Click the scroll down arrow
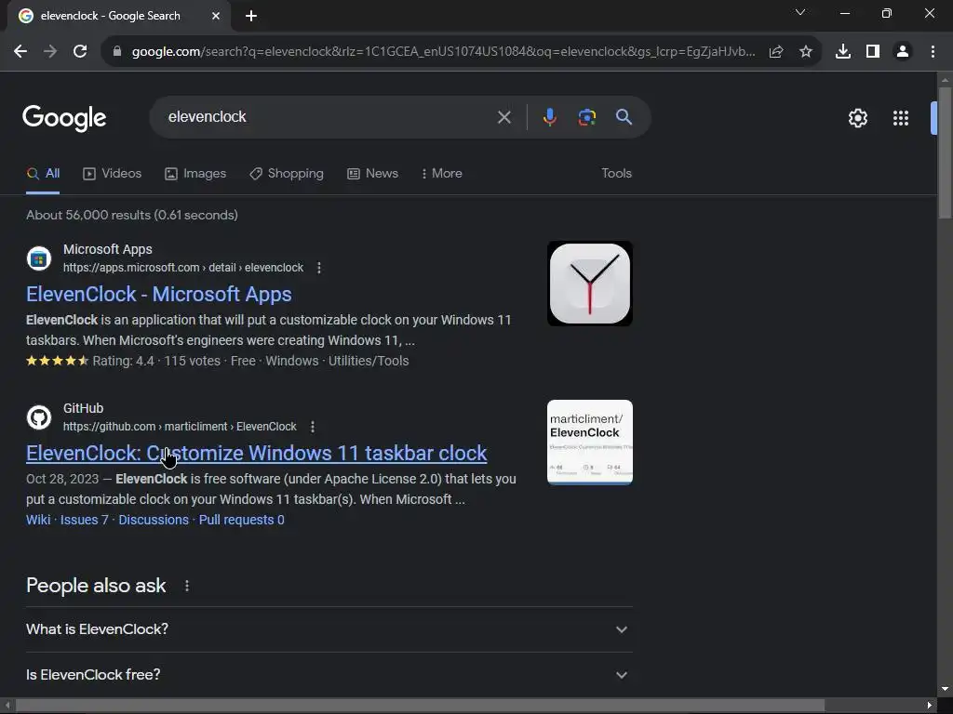This screenshot has width=953, height=714. (945, 689)
